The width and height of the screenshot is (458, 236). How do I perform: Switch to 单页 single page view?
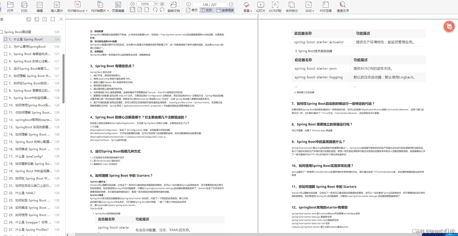click(x=192, y=10)
